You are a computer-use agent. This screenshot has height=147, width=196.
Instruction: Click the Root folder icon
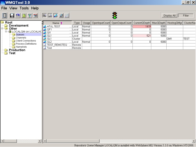click(2, 22)
